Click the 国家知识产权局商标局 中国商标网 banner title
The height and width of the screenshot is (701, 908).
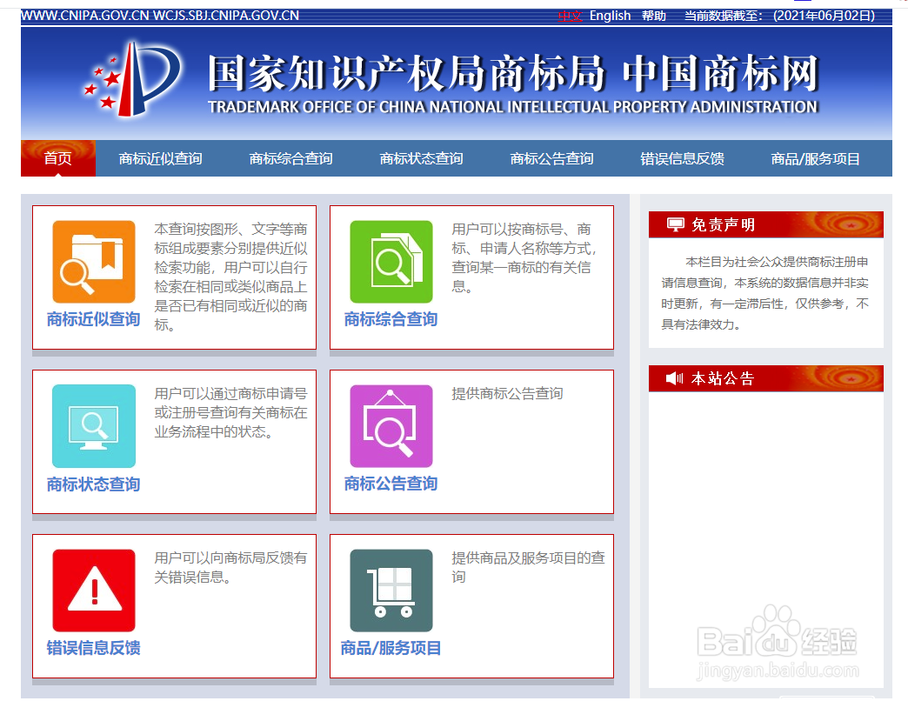click(513, 74)
